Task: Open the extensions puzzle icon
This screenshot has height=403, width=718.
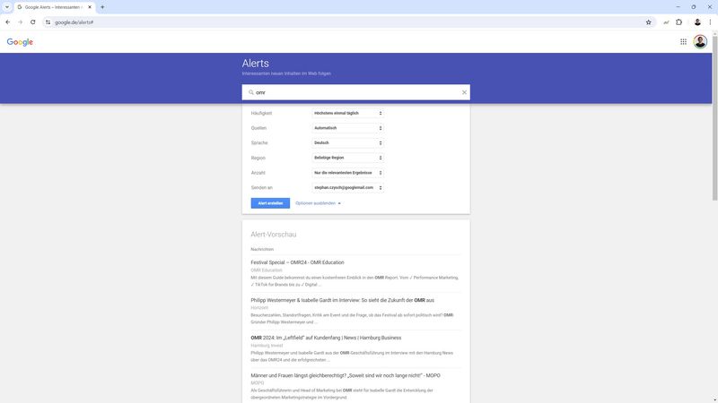Action: [679, 21]
